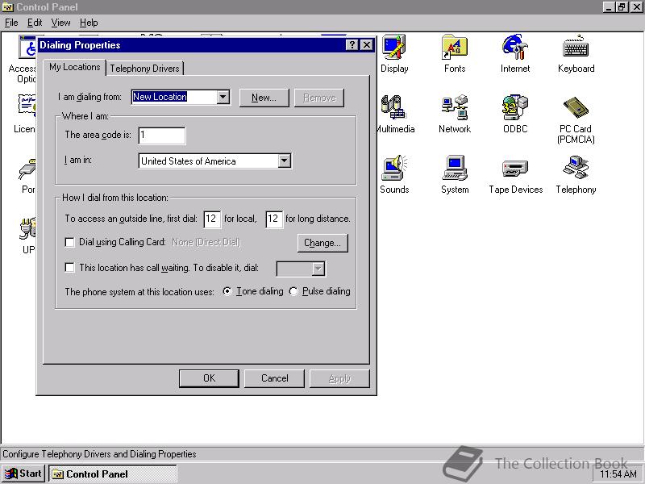Open the Fonts control panel icon
This screenshot has width=645, height=484.
coord(455,53)
